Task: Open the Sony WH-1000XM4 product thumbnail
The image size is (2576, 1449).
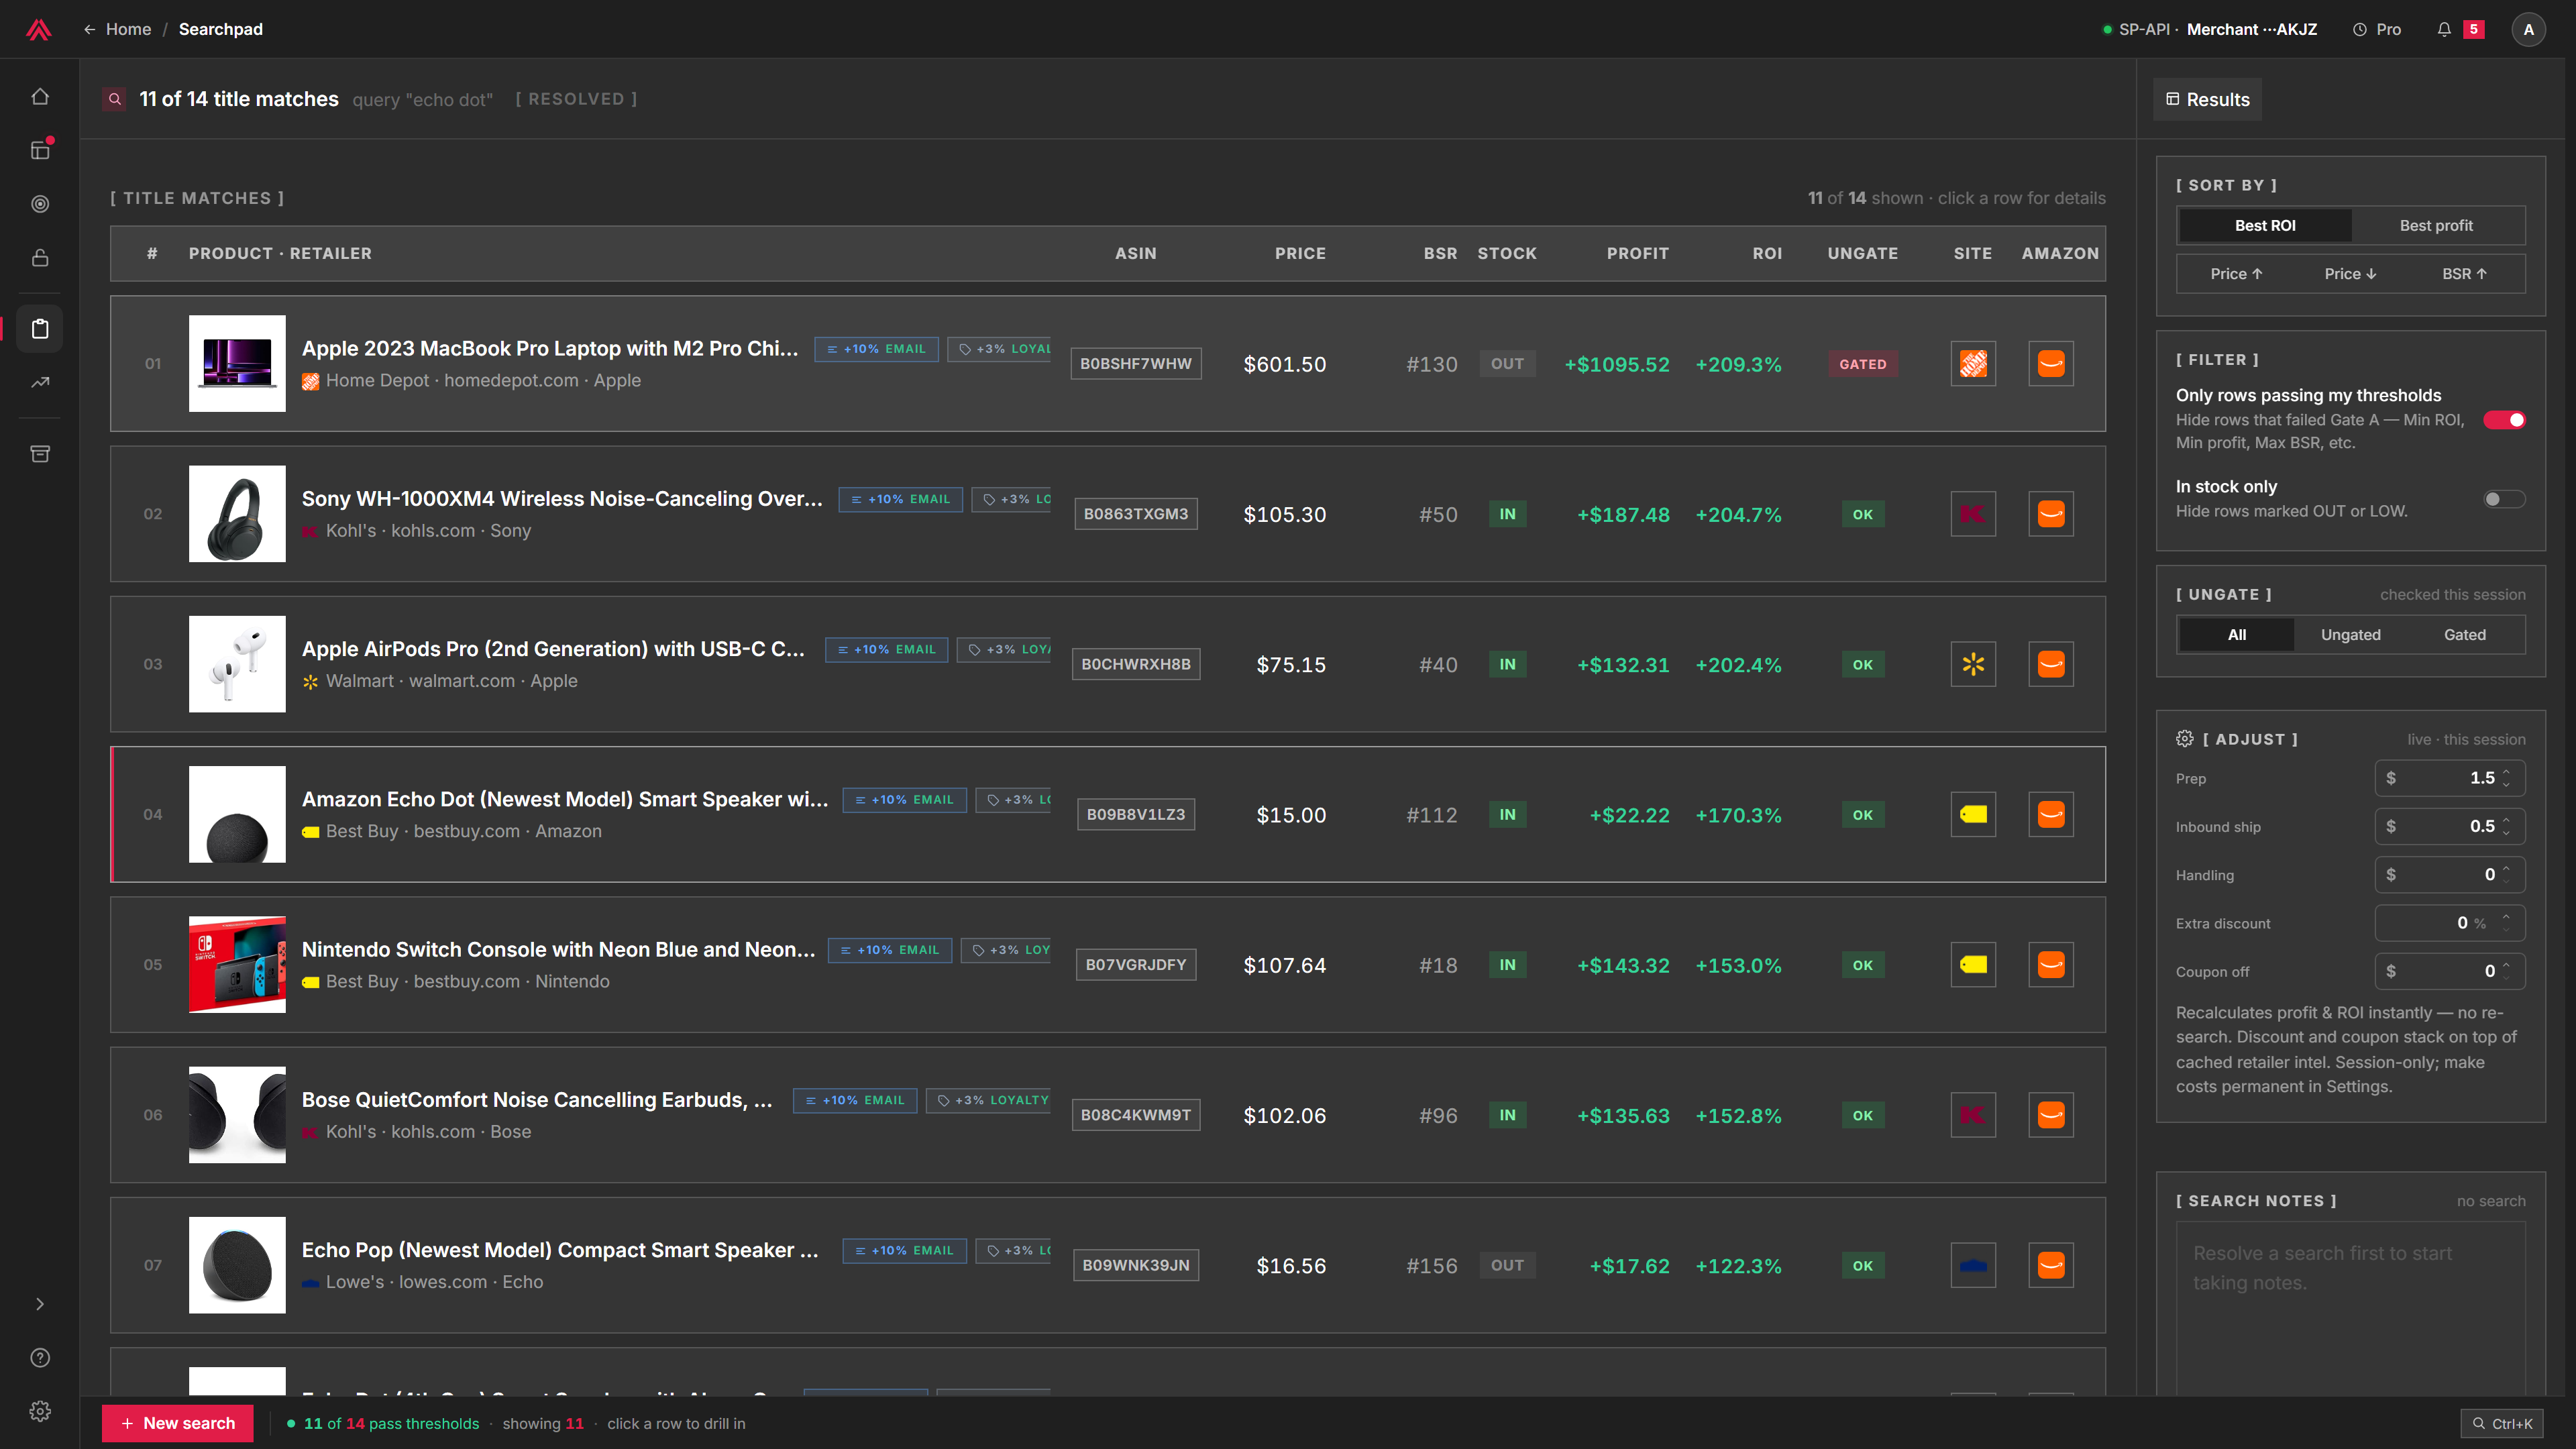Action: click(x=237, y=514)
